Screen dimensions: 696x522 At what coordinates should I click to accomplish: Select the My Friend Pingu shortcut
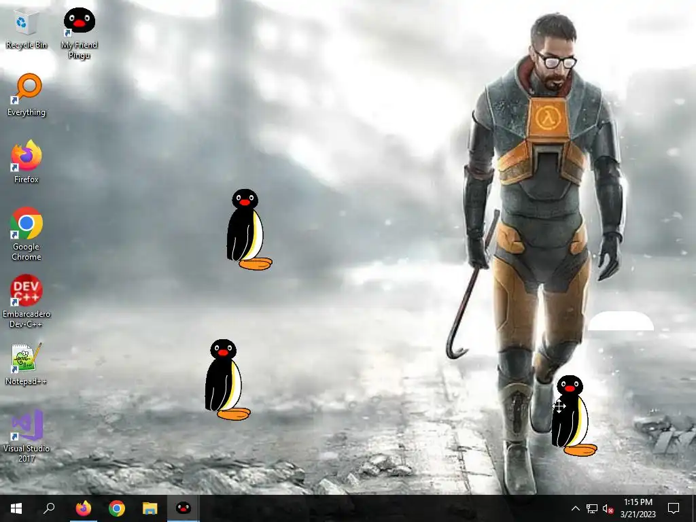(79, 33)
